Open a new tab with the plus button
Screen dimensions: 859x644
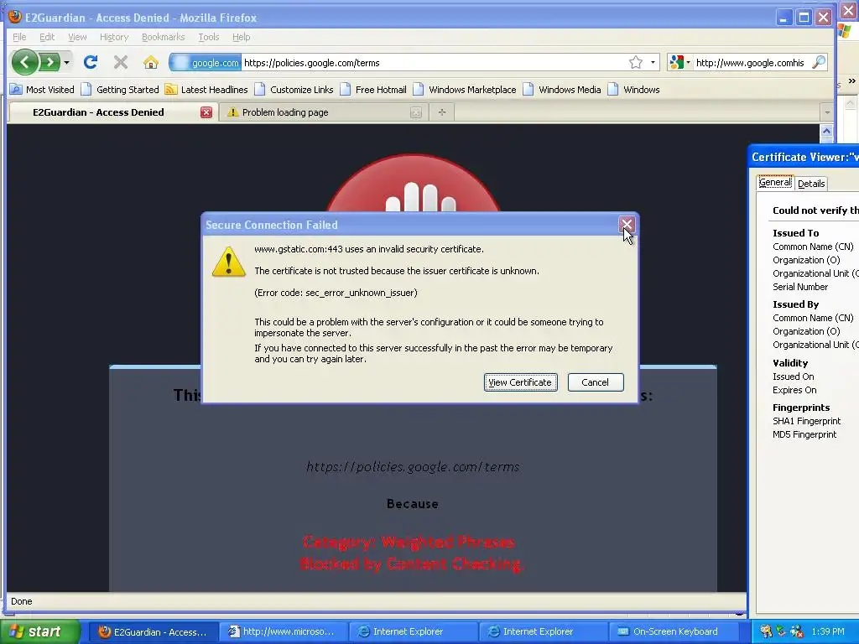[441, 112]
